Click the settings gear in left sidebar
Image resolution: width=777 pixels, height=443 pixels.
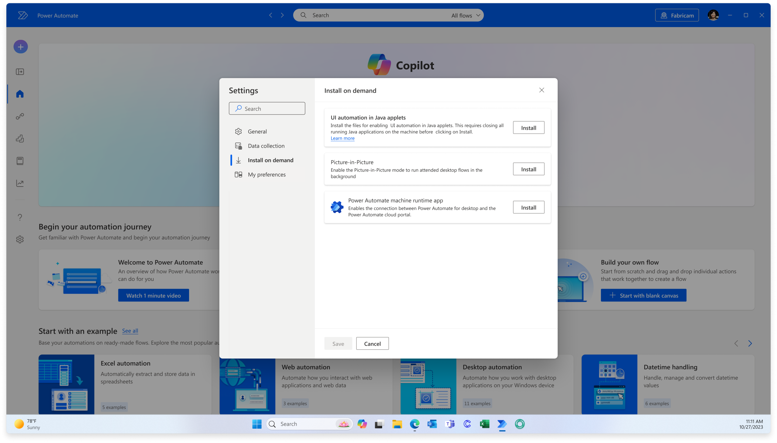[x=20, y=239]
